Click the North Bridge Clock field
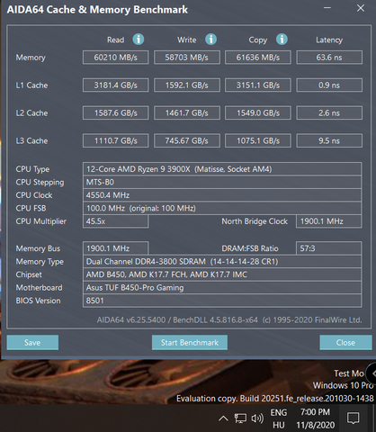Image resolution: width=376 pixels, height=432 pixels. tap(328, 221)
